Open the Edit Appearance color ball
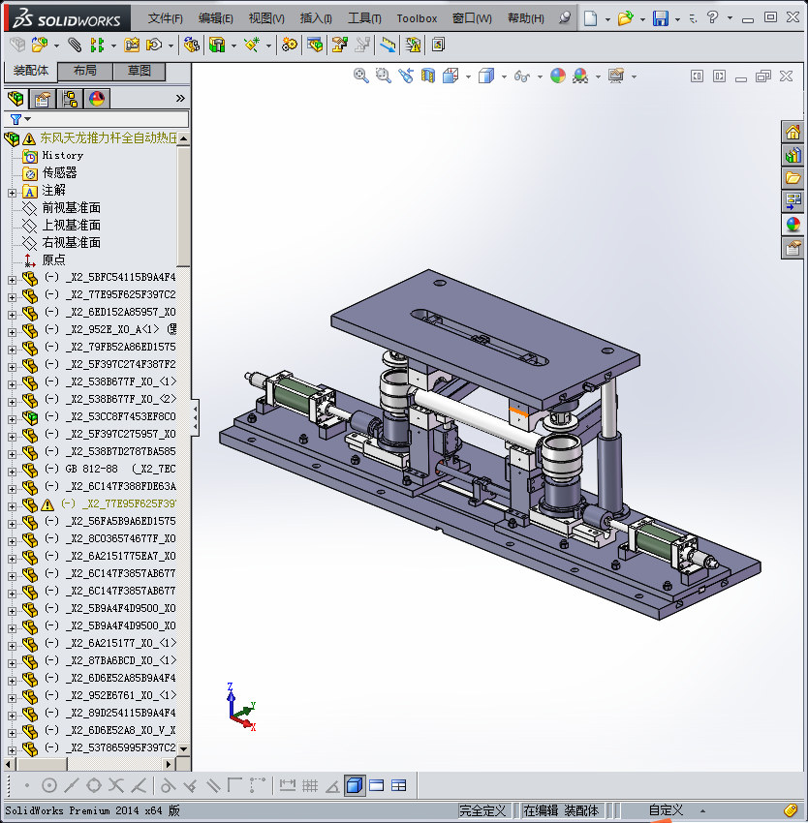808x823 pixels. coord(558,76)
